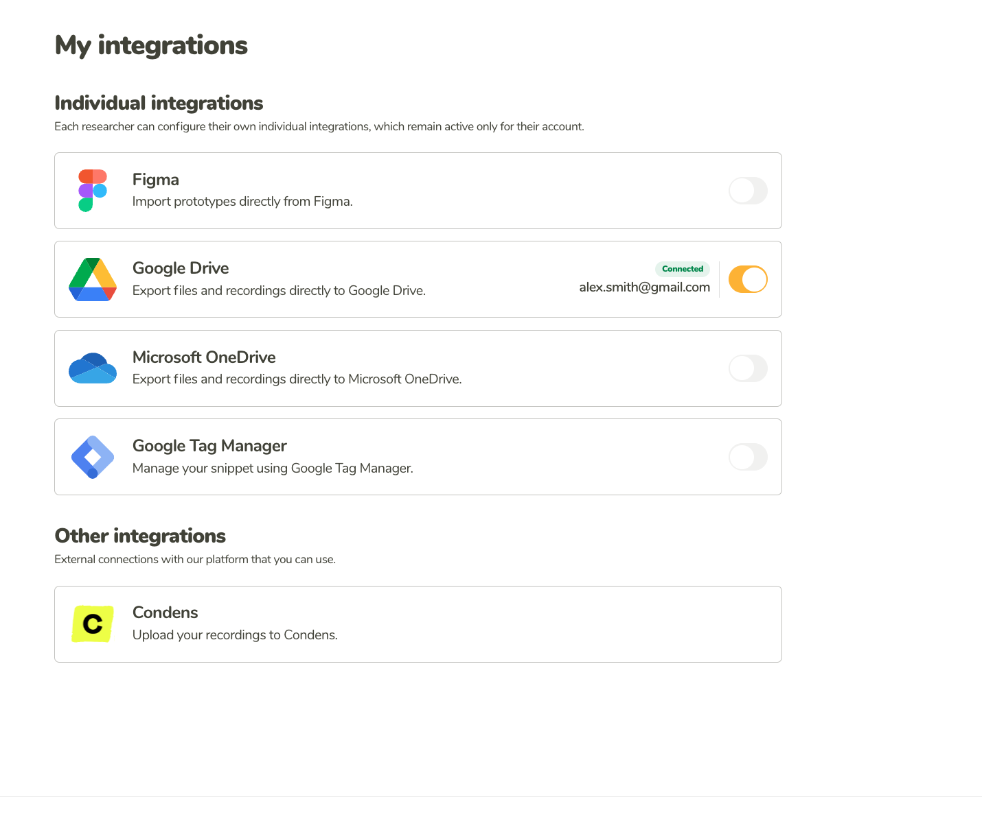This screenshot has height=817, width=982.
Task: Disable the Google Drive integration toggle
Action: 748,279
